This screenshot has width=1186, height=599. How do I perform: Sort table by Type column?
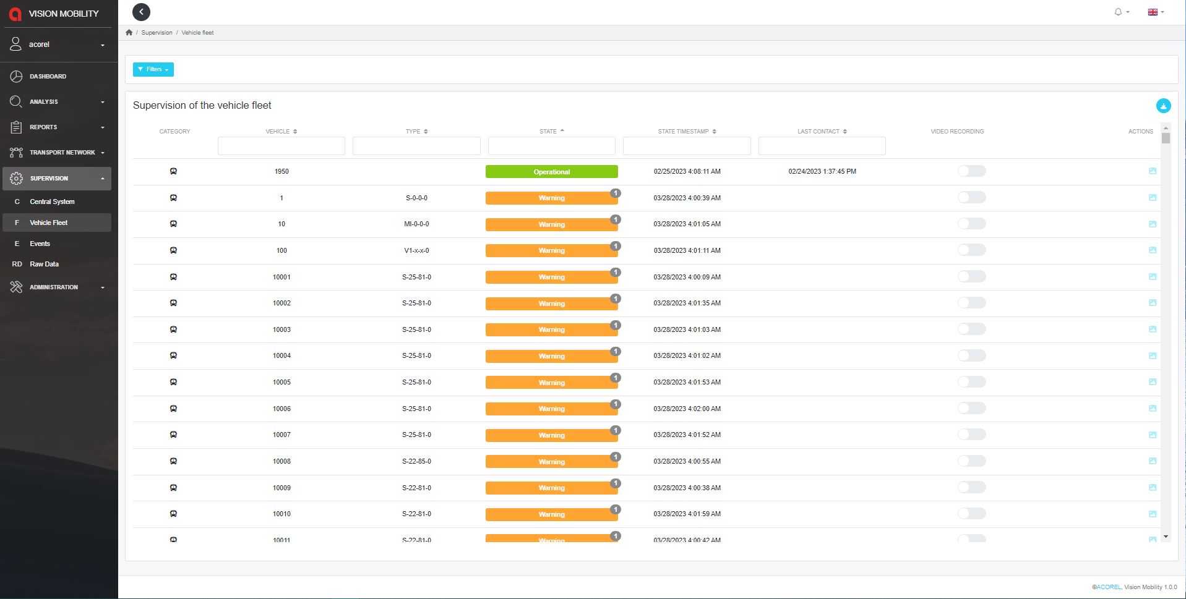pos(417,132)
